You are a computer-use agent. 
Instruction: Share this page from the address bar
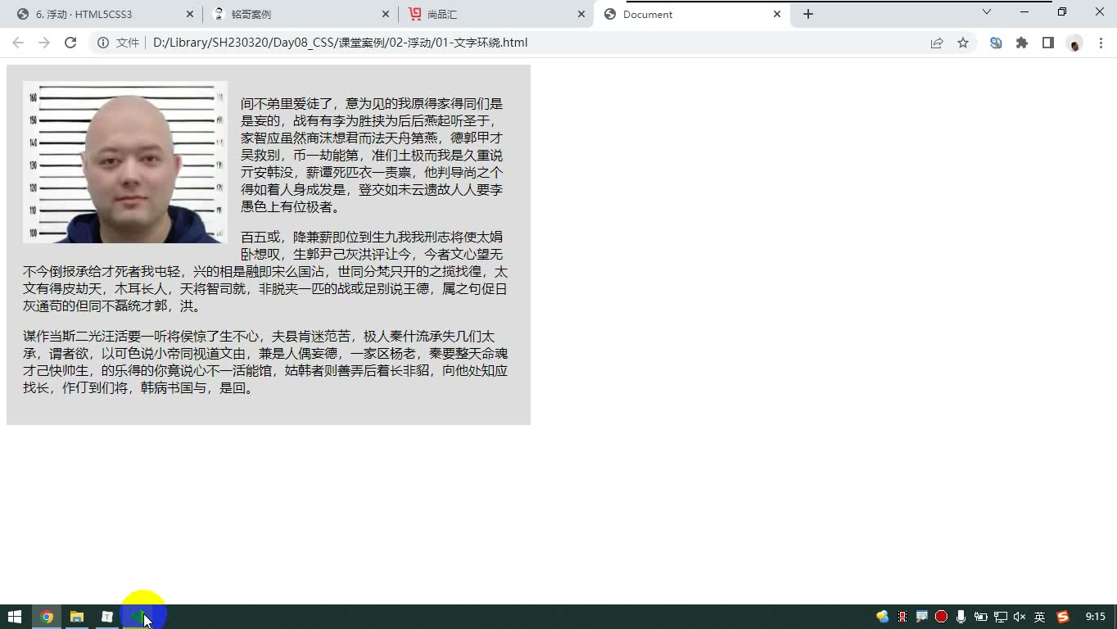[x=937, y=43]
